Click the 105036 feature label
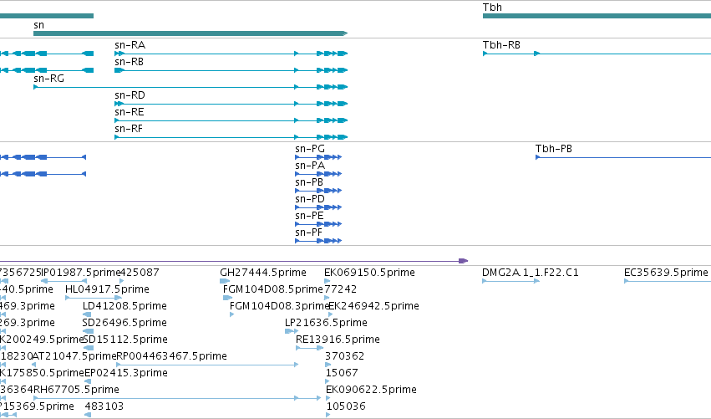 [x=346, y=406]
